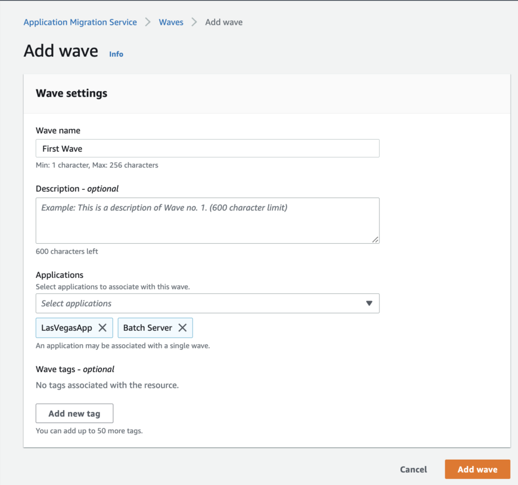Cancel the wave creation
Image resolution: width=518 pixels, height=485 pixels.
[413, 469]
